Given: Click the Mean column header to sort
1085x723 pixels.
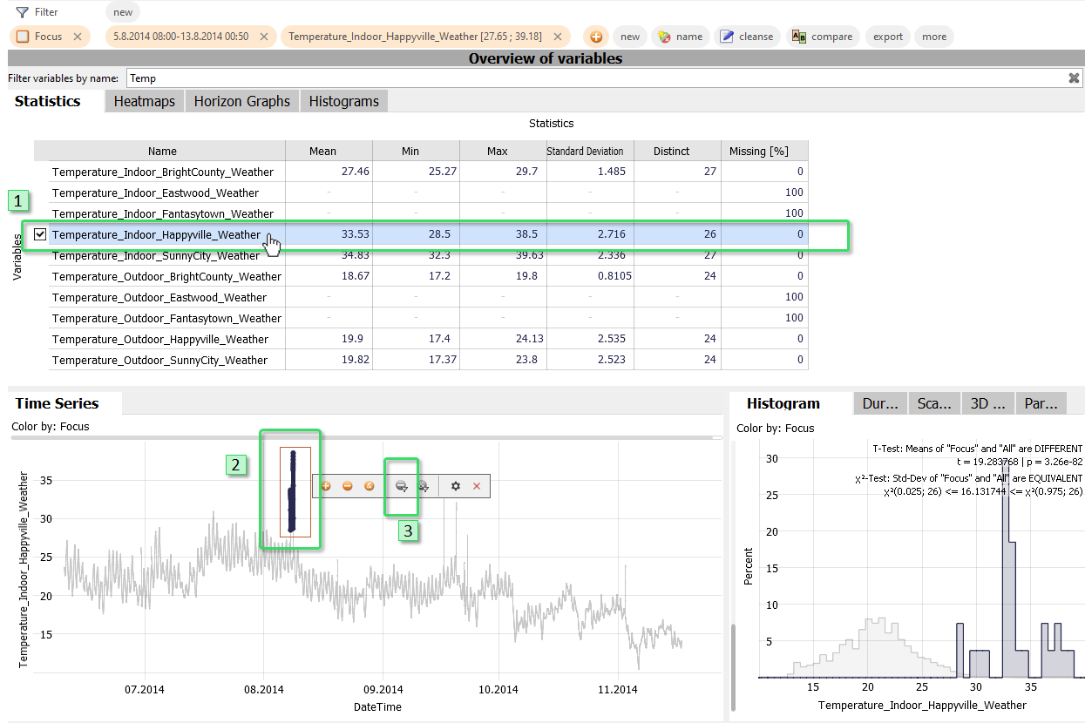Looking at the screenshot, I should click(x=322, y=151).
